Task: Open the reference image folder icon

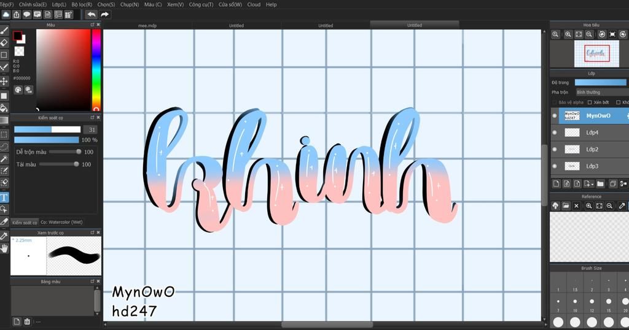Action: click(566, 206)
